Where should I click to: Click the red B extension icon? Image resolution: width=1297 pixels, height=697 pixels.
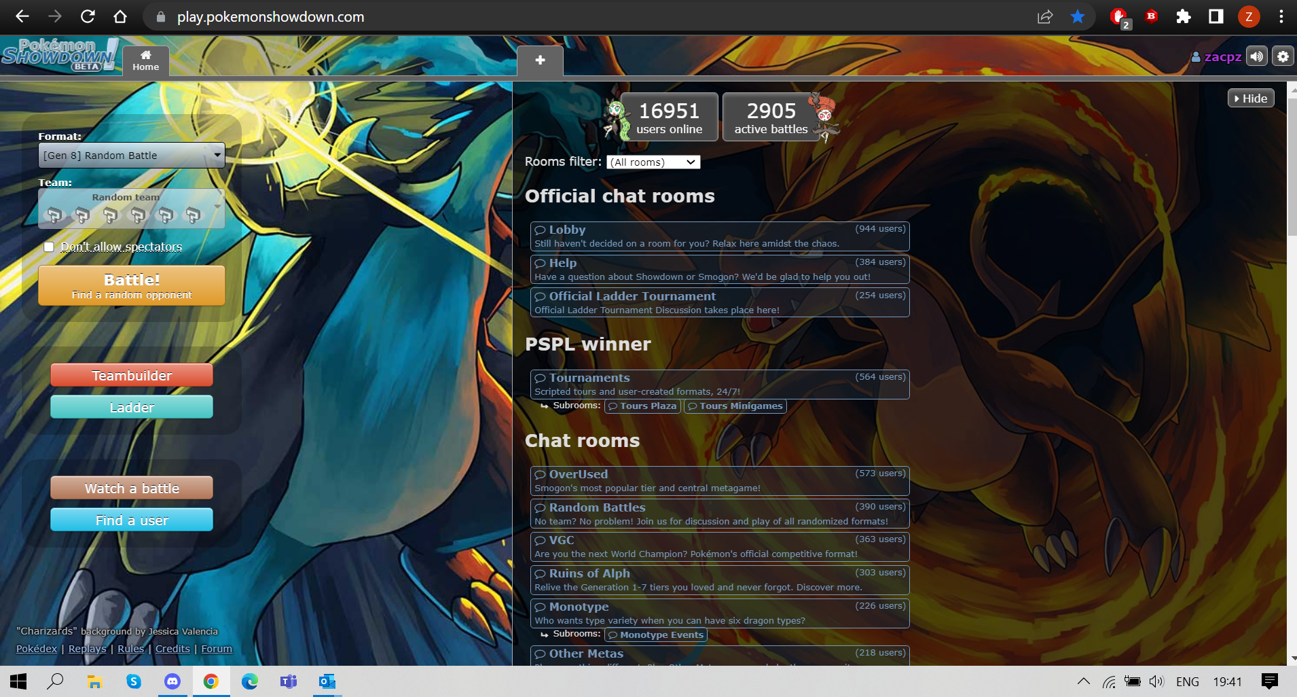click(1151, 16)
